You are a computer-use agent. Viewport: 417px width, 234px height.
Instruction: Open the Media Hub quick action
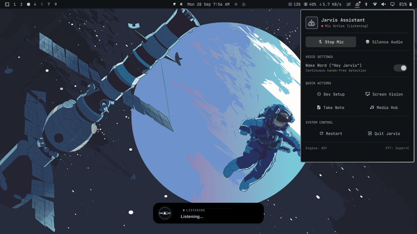[x=384, y=107]
